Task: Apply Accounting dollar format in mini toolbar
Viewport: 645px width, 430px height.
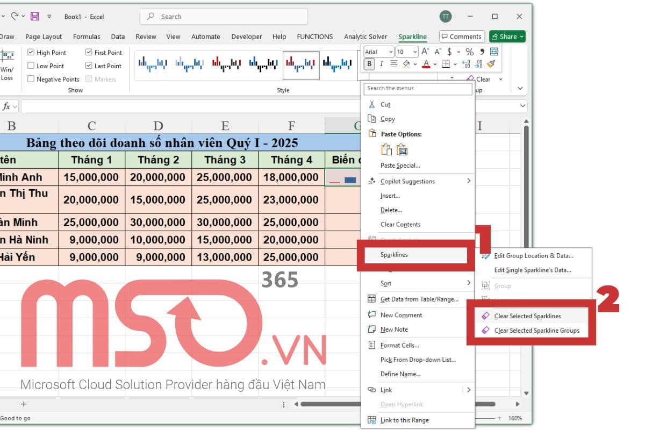Action: pos(449,52)
